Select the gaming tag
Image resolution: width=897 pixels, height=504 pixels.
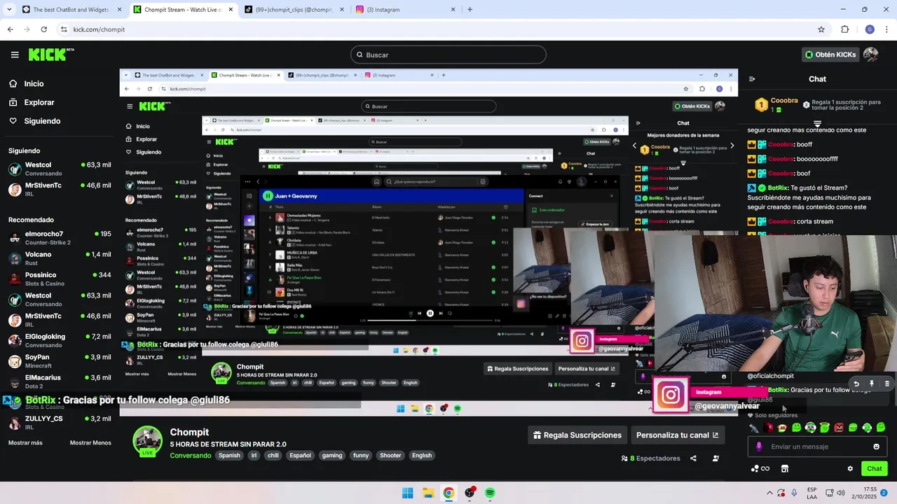(x=332, y=455)
